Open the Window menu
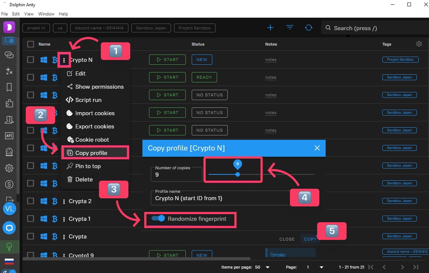Screen dimensions: 429x273 coord(46,14)
